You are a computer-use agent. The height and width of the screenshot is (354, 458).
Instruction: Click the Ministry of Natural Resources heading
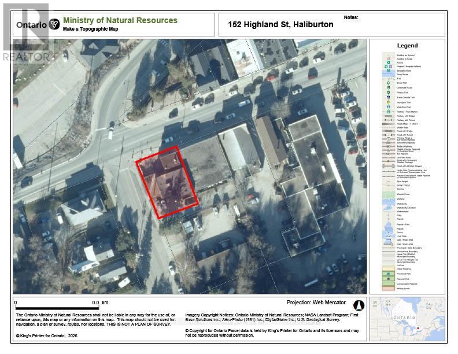120,20
